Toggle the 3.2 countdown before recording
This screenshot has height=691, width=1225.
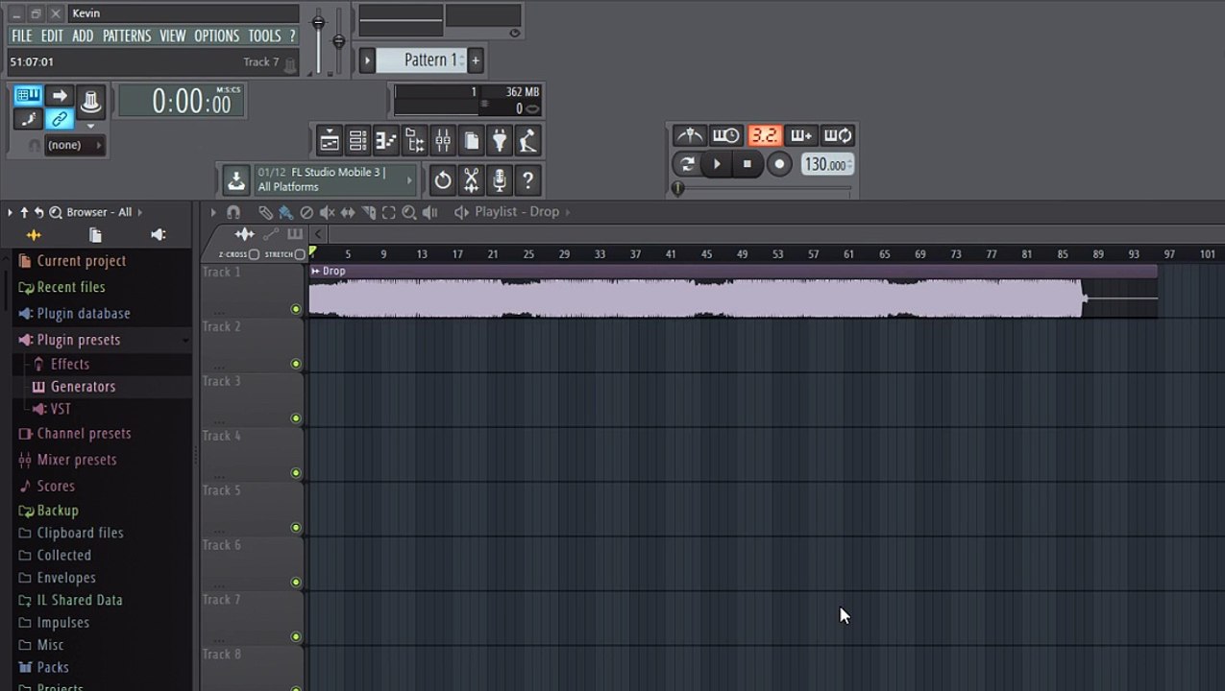(764, 135)
